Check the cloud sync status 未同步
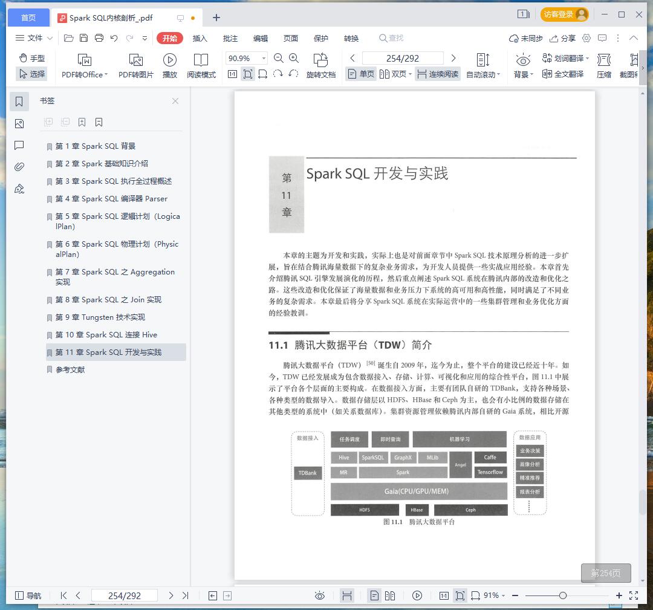 tap(525, 38)
